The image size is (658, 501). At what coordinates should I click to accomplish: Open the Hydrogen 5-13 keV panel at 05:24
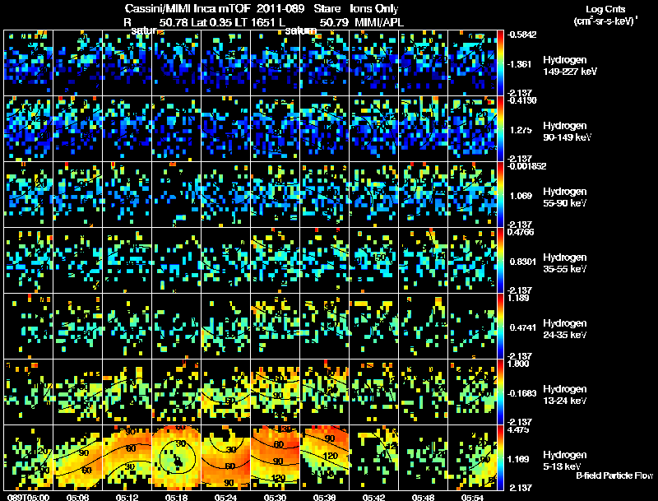click(x=225, y=457)
